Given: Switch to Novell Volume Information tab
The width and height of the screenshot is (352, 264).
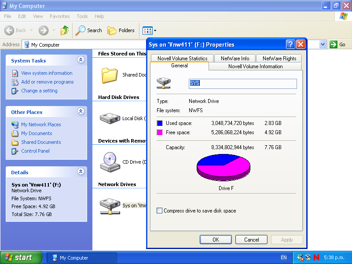Looking at the screenshot, I should (x=255, y=66).
